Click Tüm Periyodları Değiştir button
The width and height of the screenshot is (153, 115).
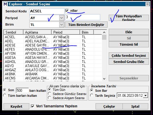[129, 18]
